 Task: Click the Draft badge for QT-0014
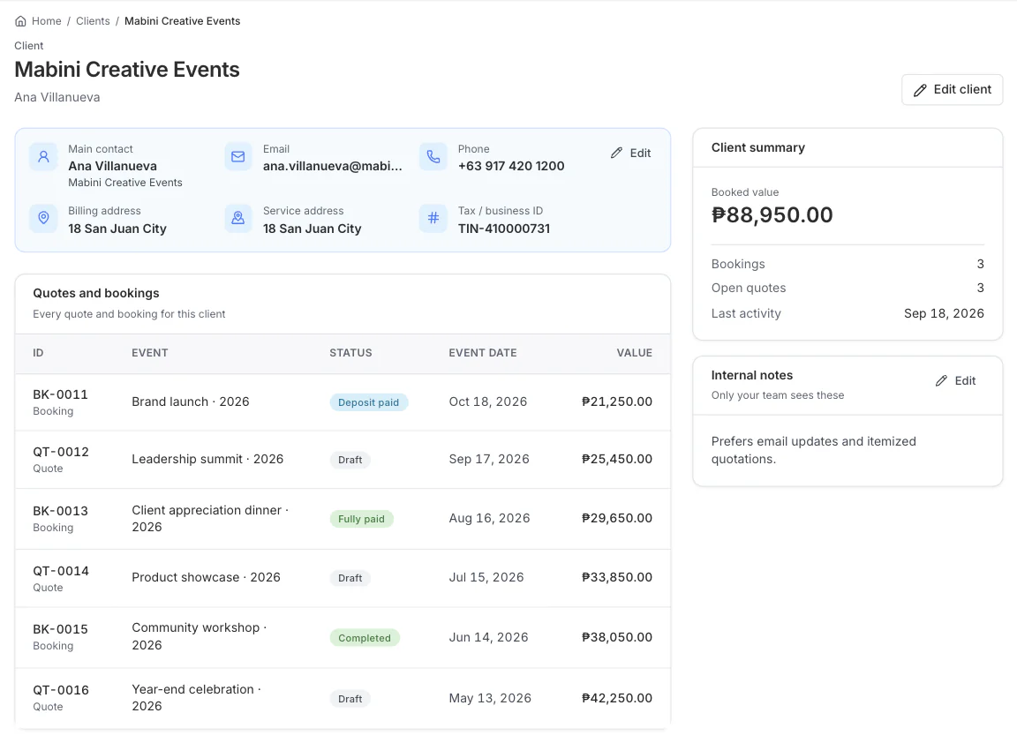point(350,578)
